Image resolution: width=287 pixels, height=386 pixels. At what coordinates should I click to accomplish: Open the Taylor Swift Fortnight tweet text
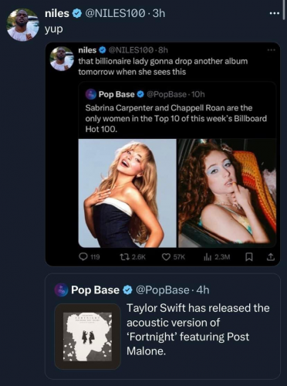click(x=198, y=330)
